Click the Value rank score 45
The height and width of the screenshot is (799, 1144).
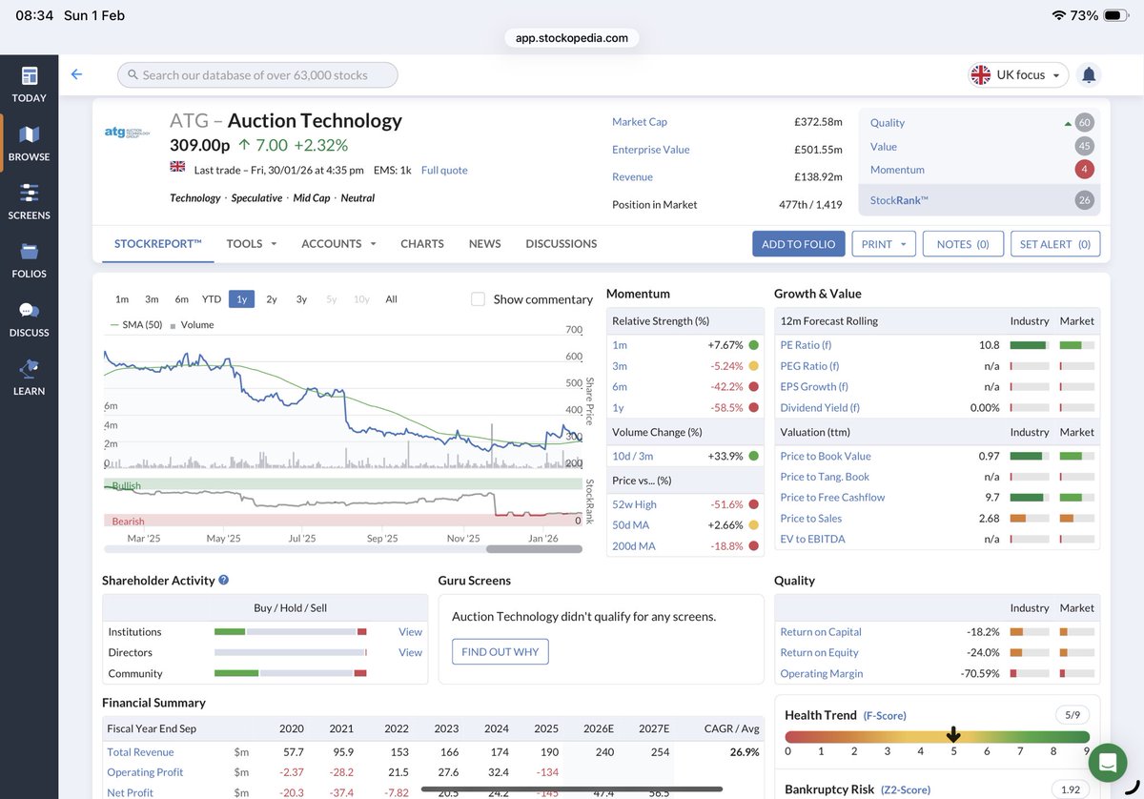[x=1084, y=146]
